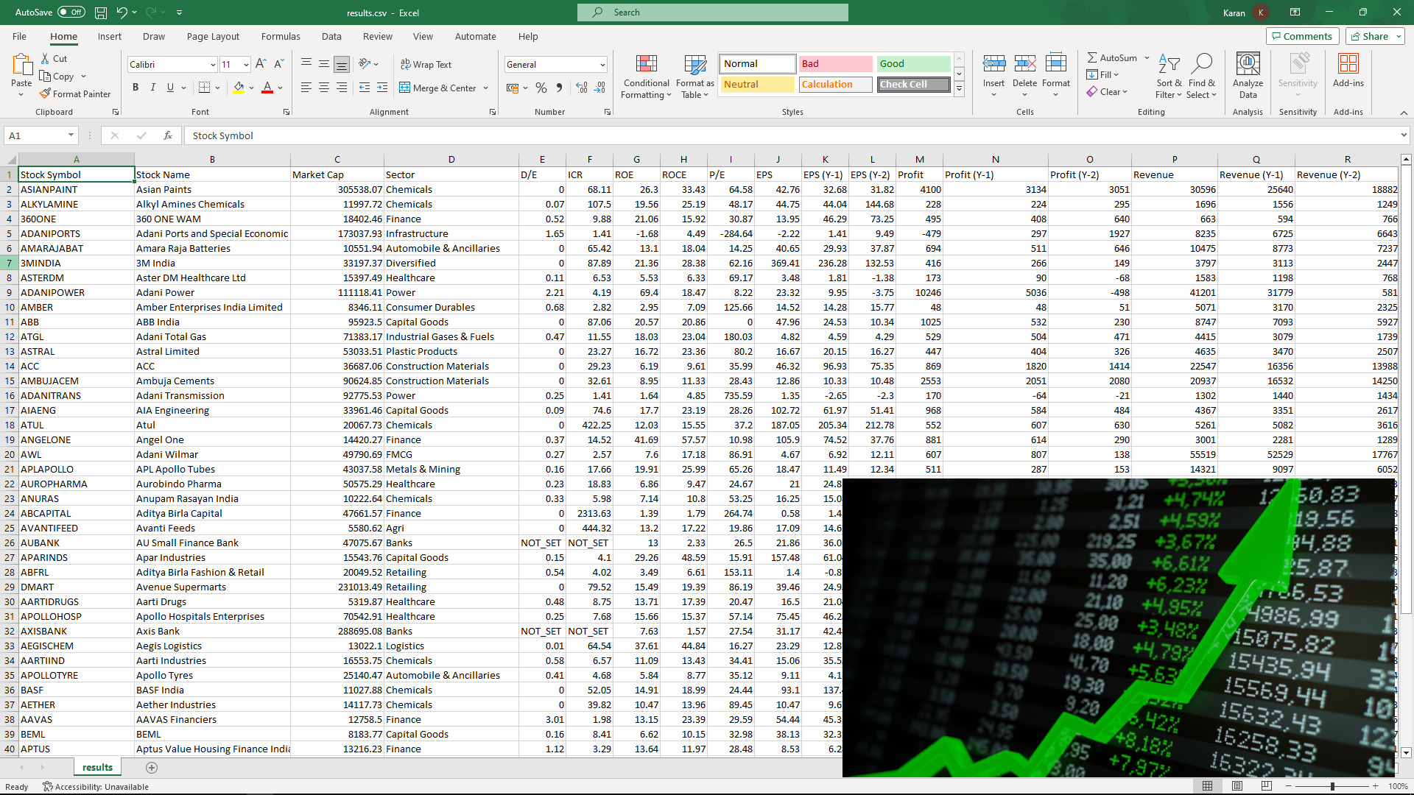Toggle Italic formatting
1414x795 pixels.
point(153,88)
